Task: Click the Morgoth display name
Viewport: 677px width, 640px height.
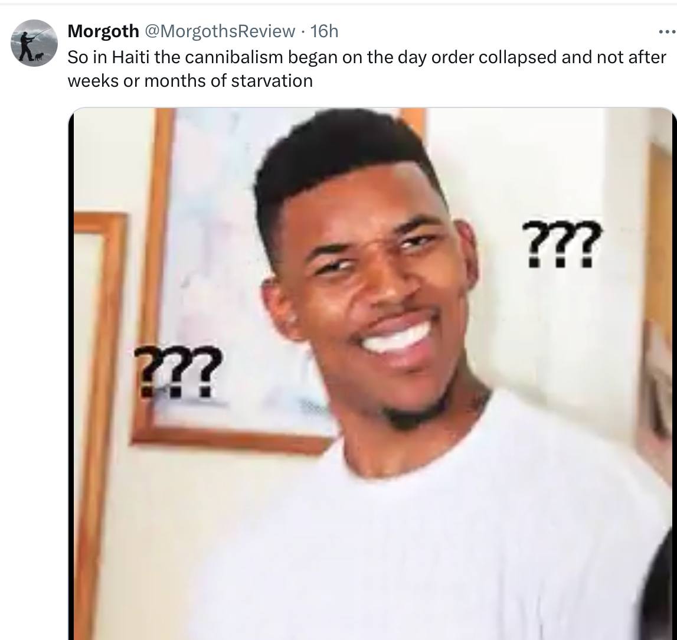Action: 103,31
